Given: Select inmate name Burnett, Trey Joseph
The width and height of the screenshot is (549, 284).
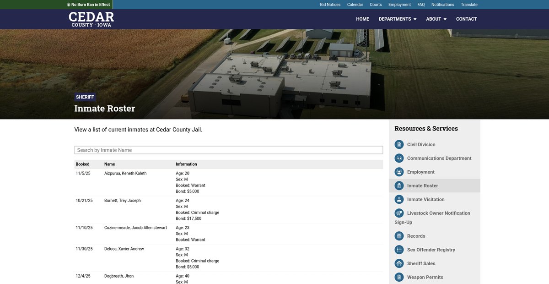Looking at the screenshot, I should pos(122,200).
